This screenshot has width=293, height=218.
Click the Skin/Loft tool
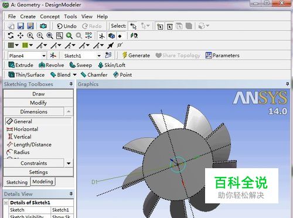111,65
